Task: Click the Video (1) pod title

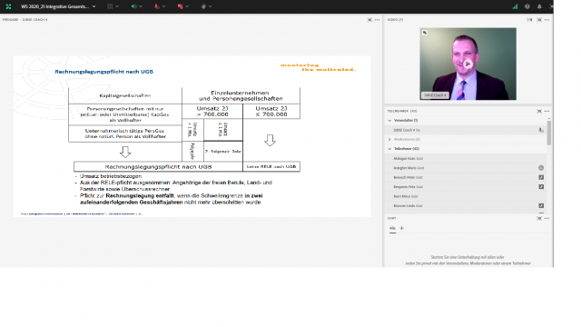Action: tap(395, 20)
